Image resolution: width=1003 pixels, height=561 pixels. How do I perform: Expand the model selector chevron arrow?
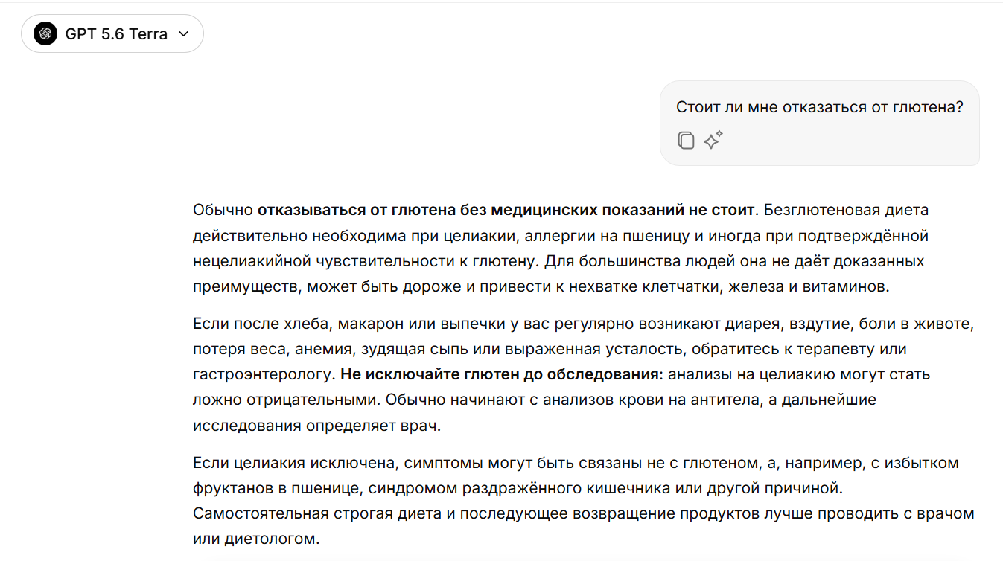pos(184,34)
